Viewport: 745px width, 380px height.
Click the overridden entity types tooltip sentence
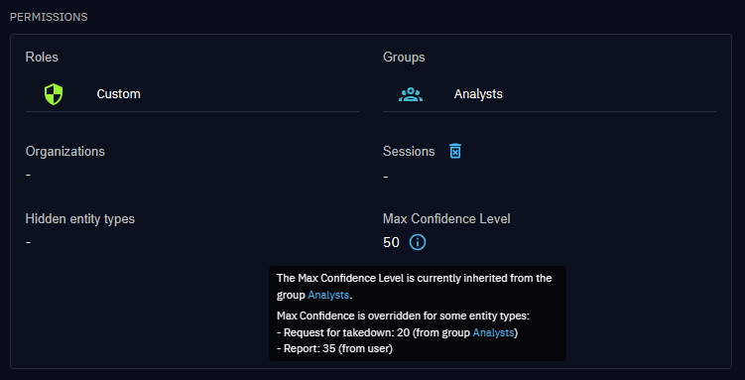(403, 316)
